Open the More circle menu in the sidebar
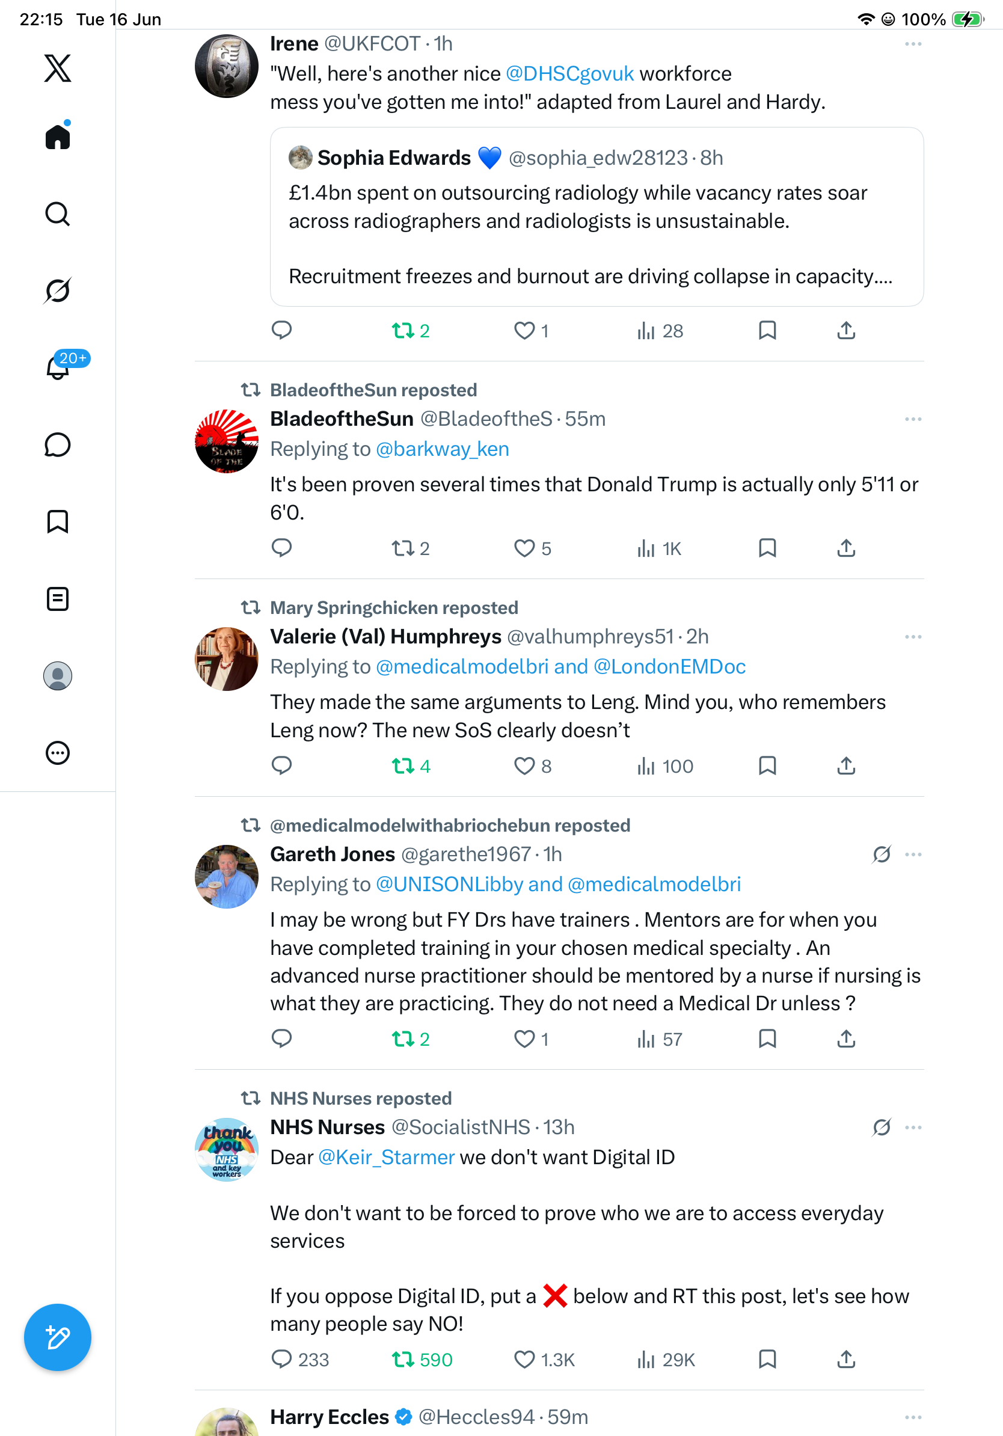This screenshot has width=1003, height=1436. coord(58,753)
